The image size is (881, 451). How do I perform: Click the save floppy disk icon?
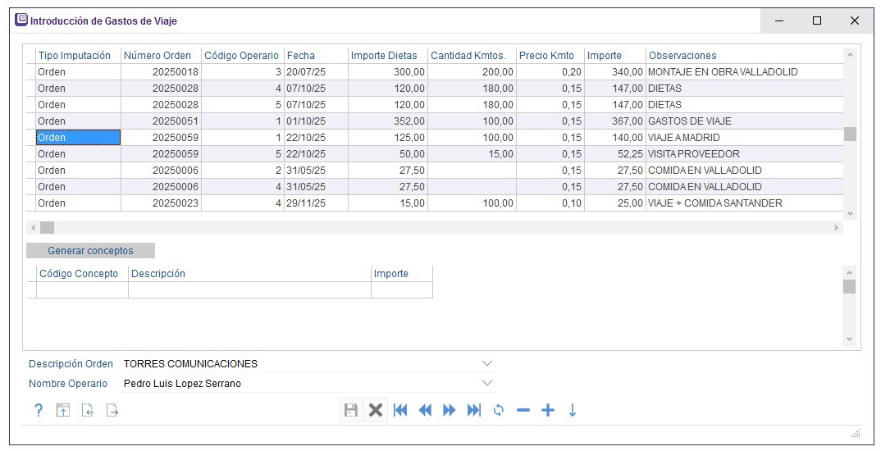pyautogui.click(x=351, y=411)
